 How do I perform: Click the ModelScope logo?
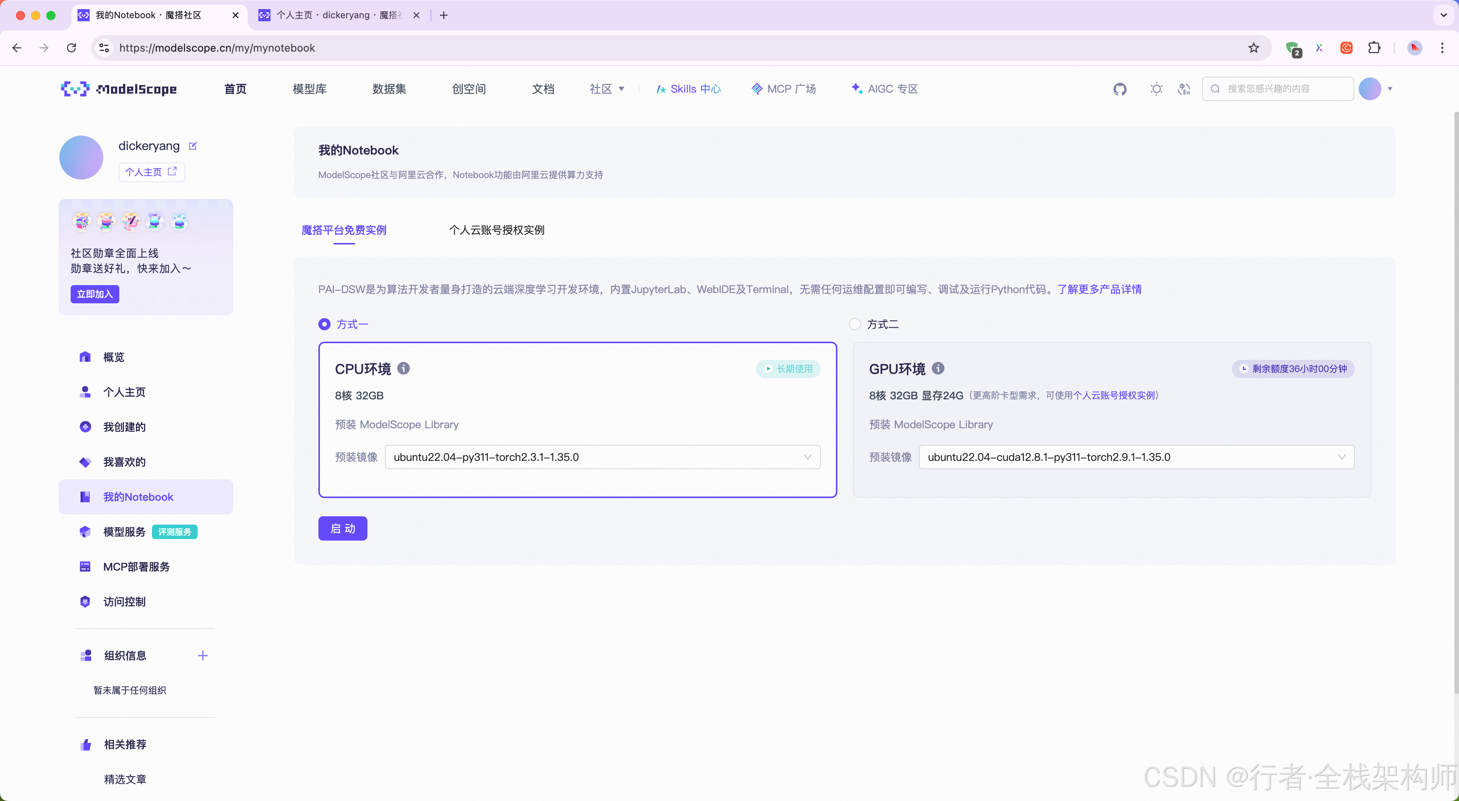click(x=119, y=89)
